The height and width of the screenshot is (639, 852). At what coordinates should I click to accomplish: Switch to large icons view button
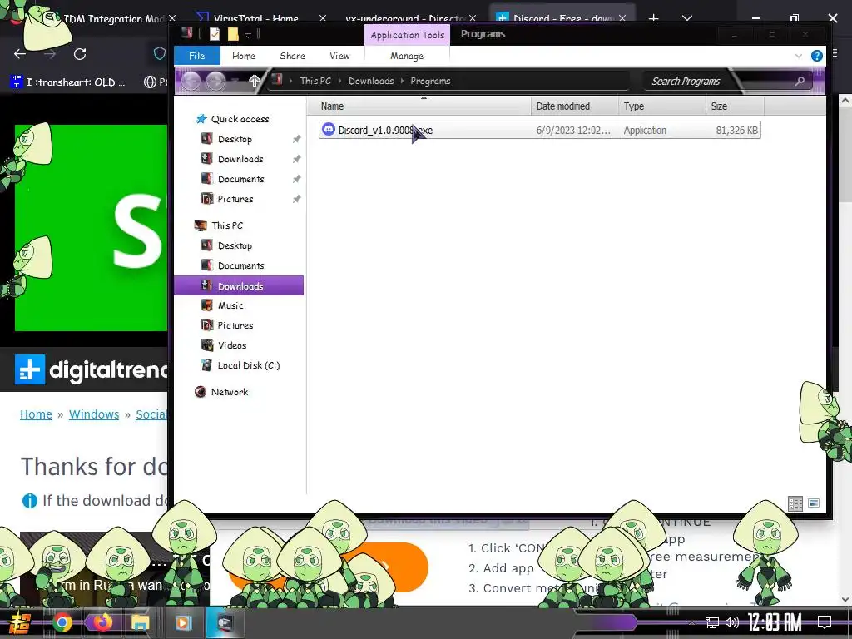(814, 503)
